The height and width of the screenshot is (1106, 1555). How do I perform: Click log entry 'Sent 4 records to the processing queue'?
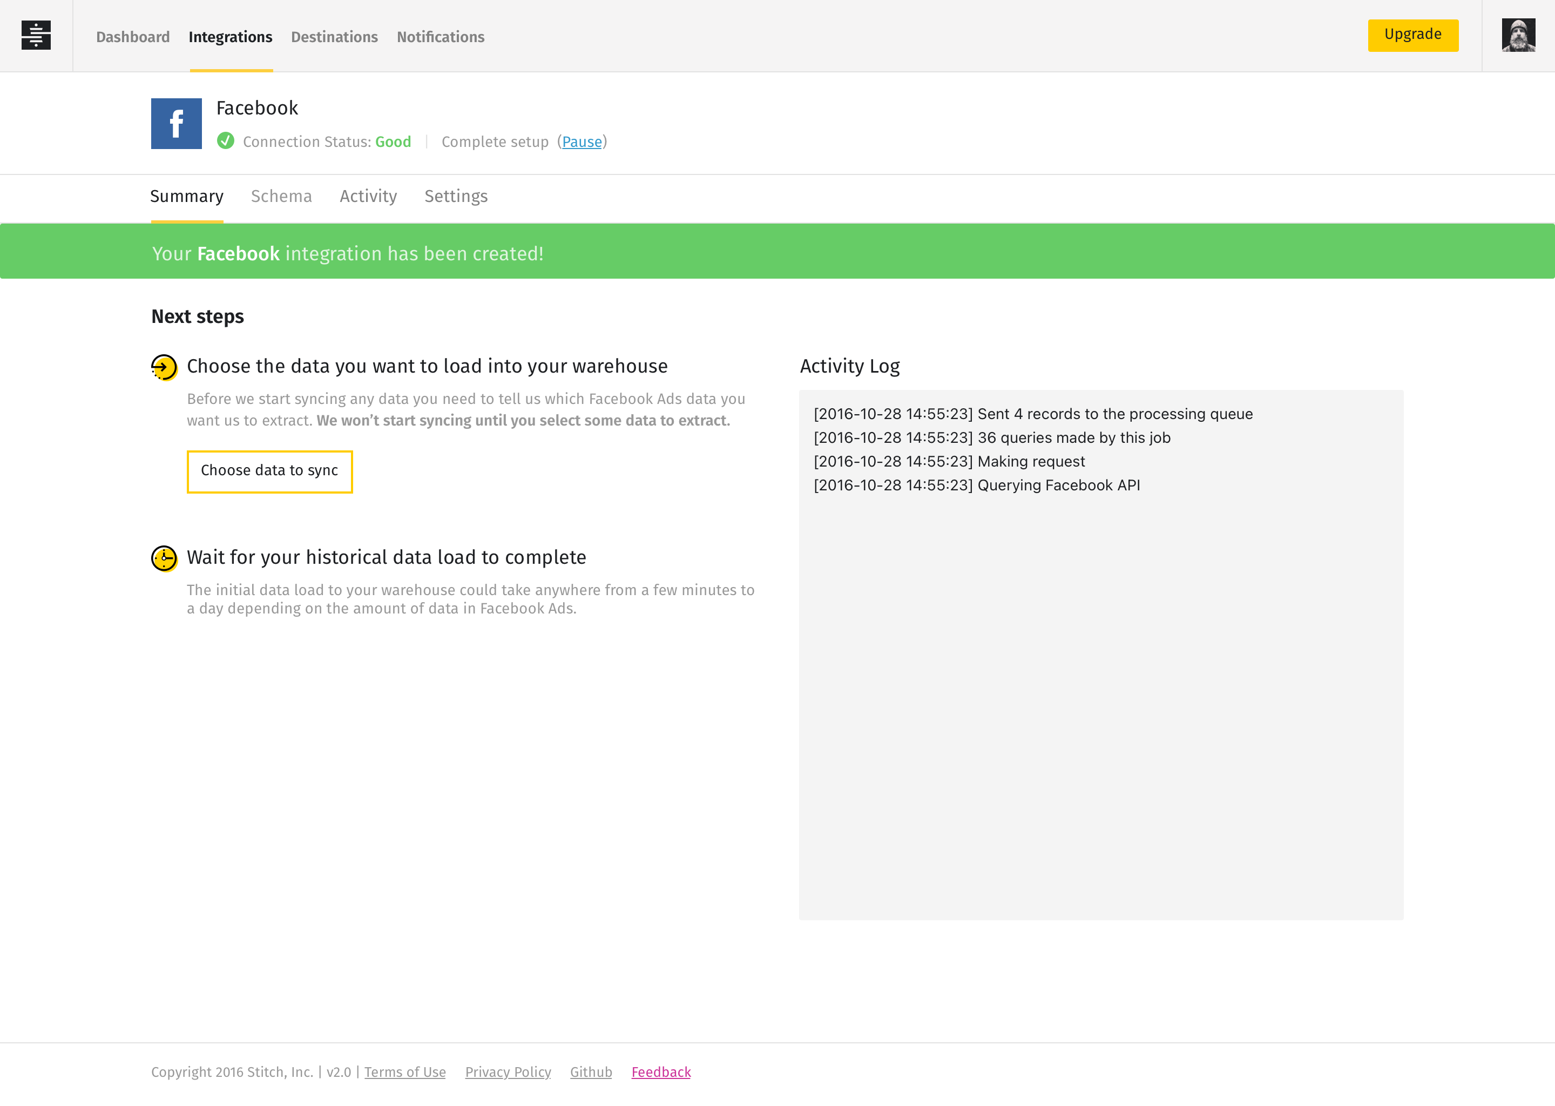coord(1033,413)
